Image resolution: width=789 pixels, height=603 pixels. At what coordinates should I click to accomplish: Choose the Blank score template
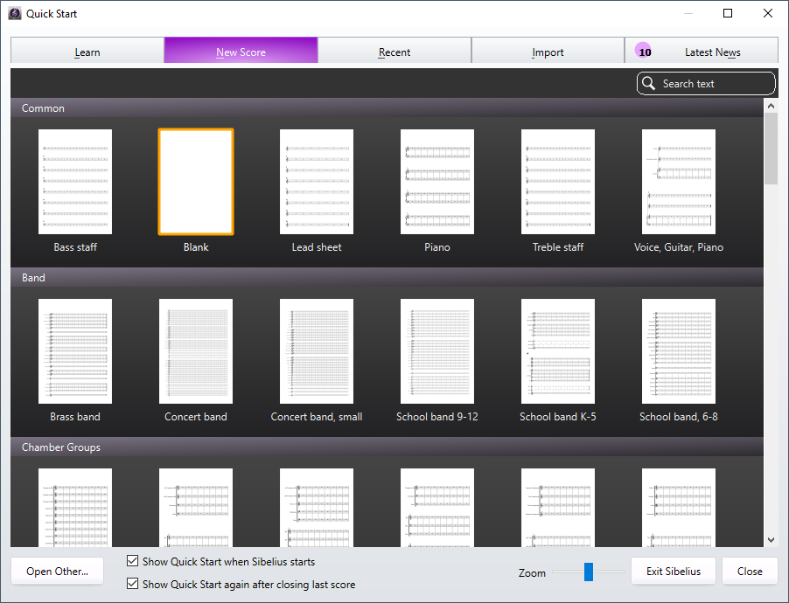(x=196, y=182)
